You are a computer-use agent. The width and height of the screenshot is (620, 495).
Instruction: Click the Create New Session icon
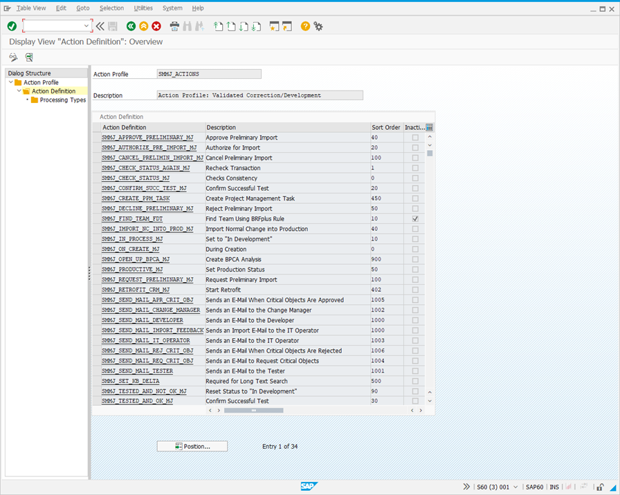(x=275, y=26)
